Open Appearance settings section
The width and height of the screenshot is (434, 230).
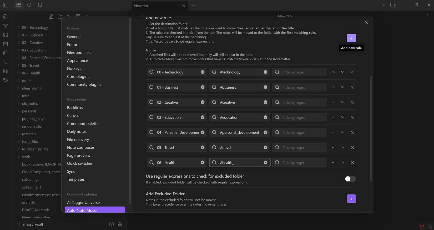(x=77, y=60)
